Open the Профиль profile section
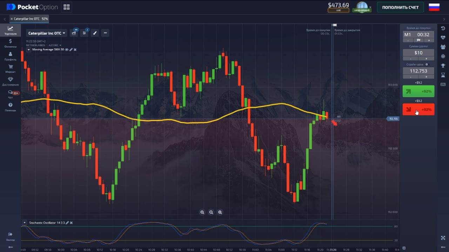Screen dimensions: 449x252 tap(10, 56)
